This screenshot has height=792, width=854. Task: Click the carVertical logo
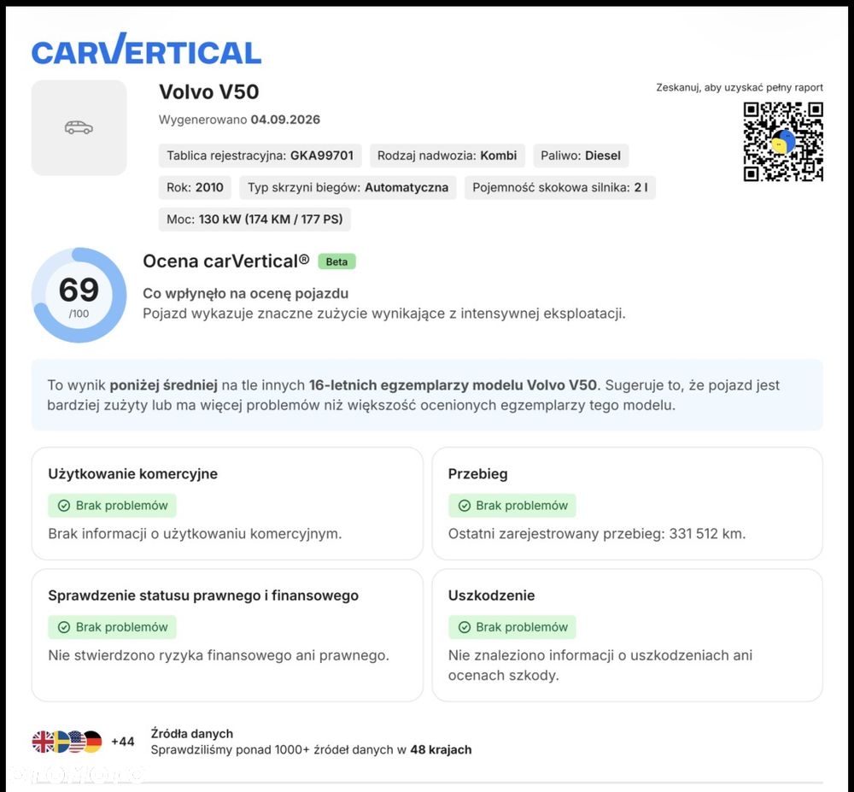coord(147,49)
